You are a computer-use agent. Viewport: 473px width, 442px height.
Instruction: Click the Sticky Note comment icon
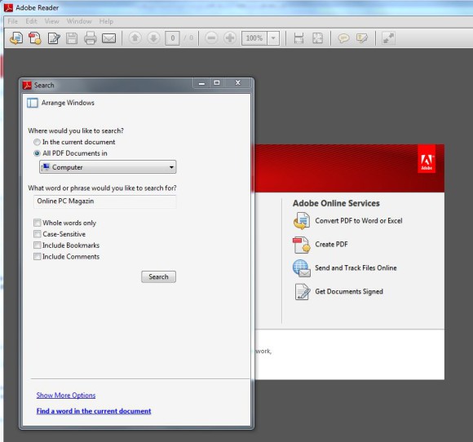[x=343, y=38]
